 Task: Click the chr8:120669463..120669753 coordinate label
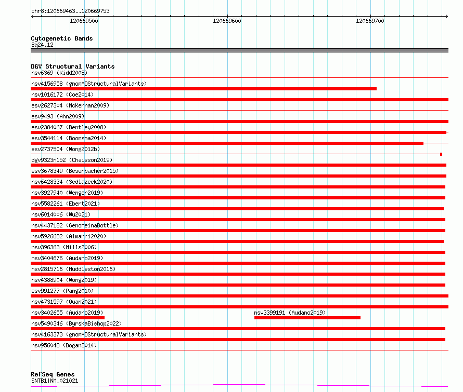pos(70,11)
